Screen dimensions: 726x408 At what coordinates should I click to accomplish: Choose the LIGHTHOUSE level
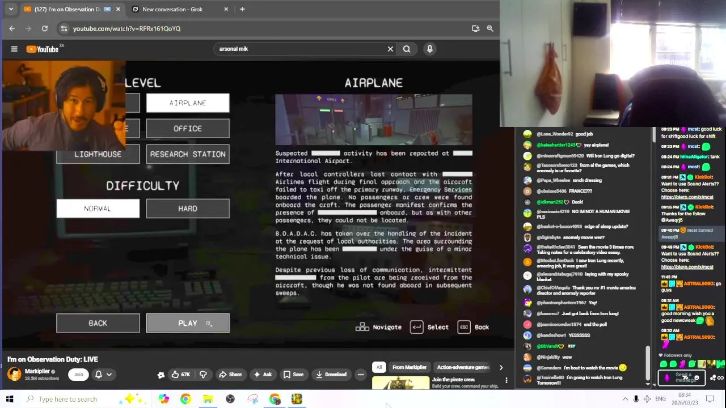98,154
